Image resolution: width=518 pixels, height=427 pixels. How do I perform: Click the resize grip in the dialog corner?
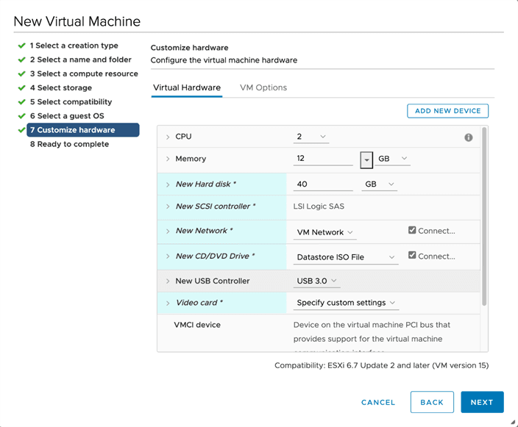pyautogui.click(x=512, y=422)
